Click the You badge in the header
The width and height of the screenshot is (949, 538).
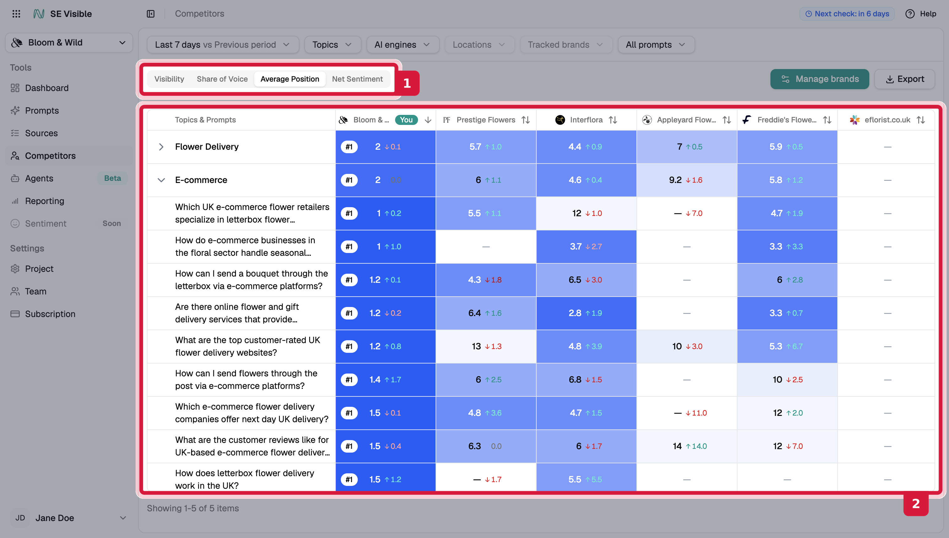click(x=406, y=120)
